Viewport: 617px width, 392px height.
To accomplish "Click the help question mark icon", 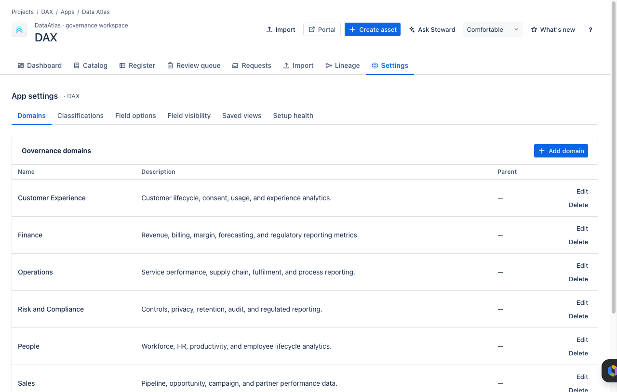I will click(590, 29).
